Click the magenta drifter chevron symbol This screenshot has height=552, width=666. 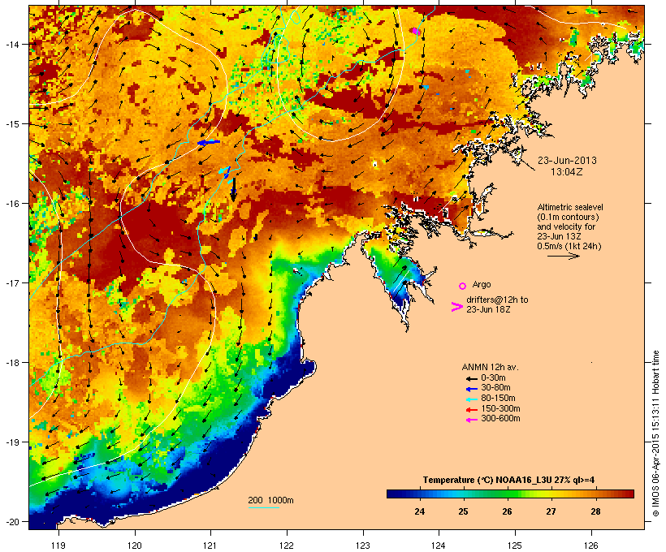point(456,307)
